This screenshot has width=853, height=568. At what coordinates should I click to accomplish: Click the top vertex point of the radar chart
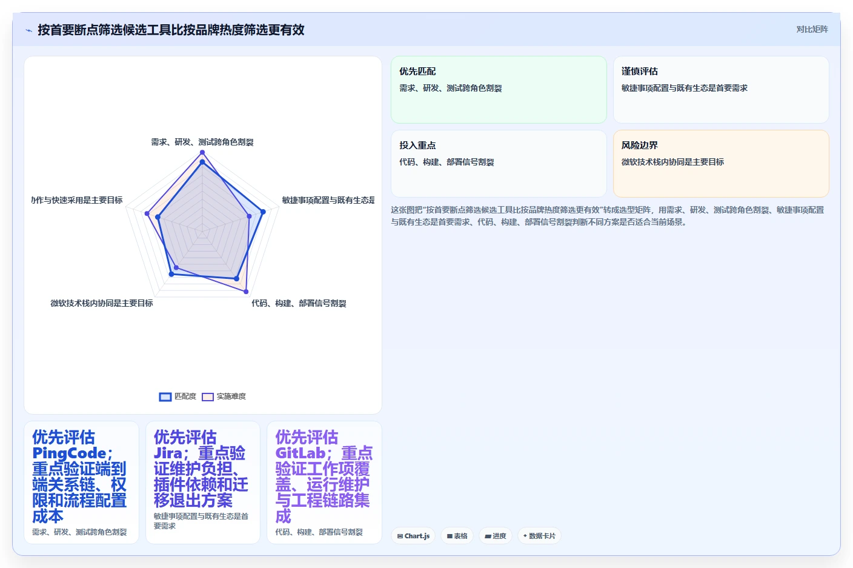pos(202,152)
